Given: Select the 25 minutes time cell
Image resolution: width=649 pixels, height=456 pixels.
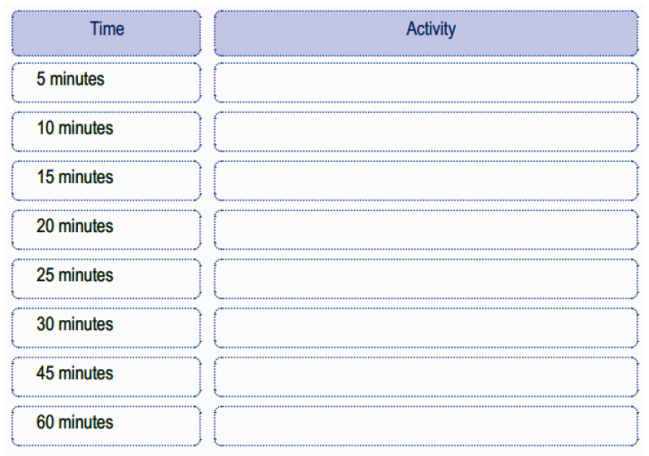Looking at the screenshot, I should coord(106,276).
